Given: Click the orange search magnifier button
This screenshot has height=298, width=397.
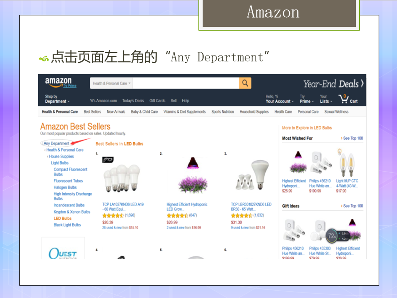Looking at the screenshot, I should pos(245,83).
